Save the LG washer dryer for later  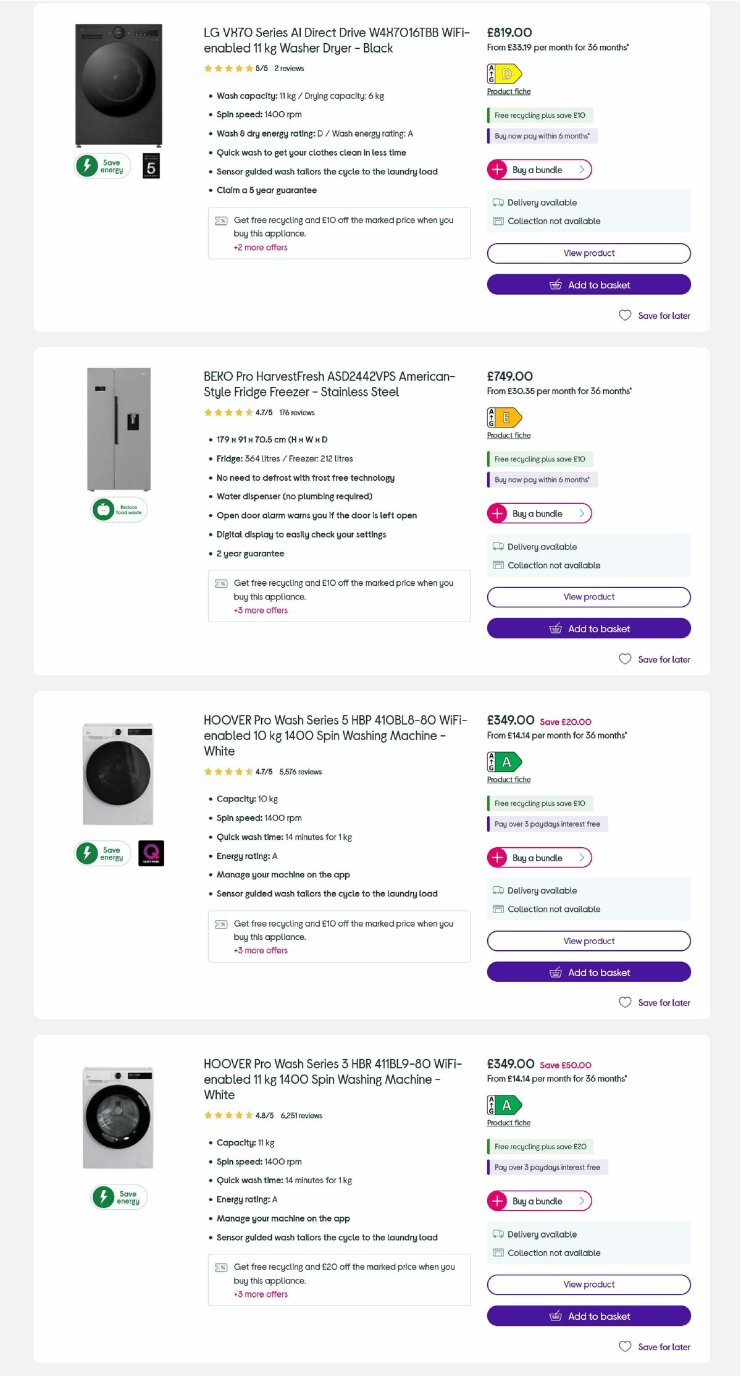point(655,316)
